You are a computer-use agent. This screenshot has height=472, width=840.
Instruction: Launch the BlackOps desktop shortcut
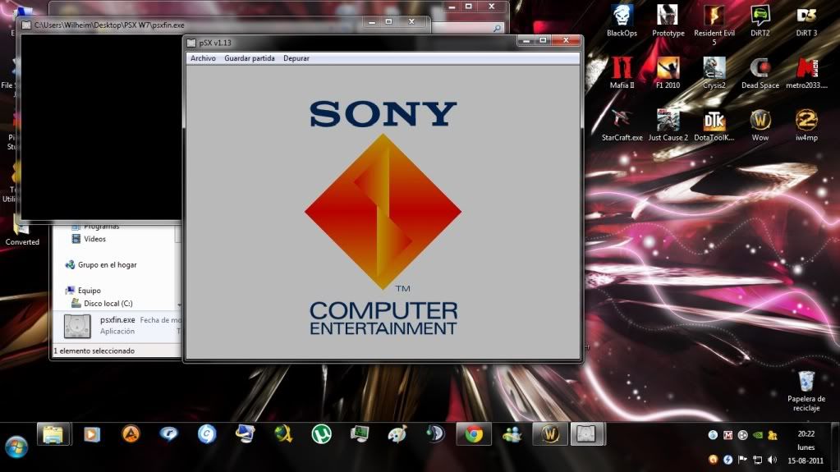click(x=622, y=21)
